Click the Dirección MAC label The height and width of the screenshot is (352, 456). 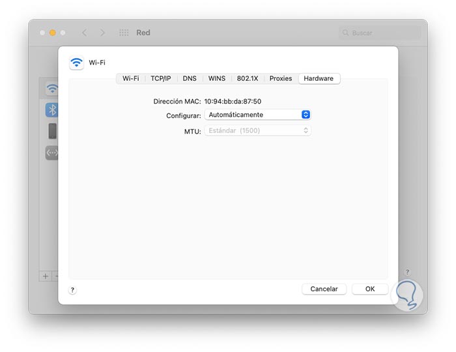[177, 102]
